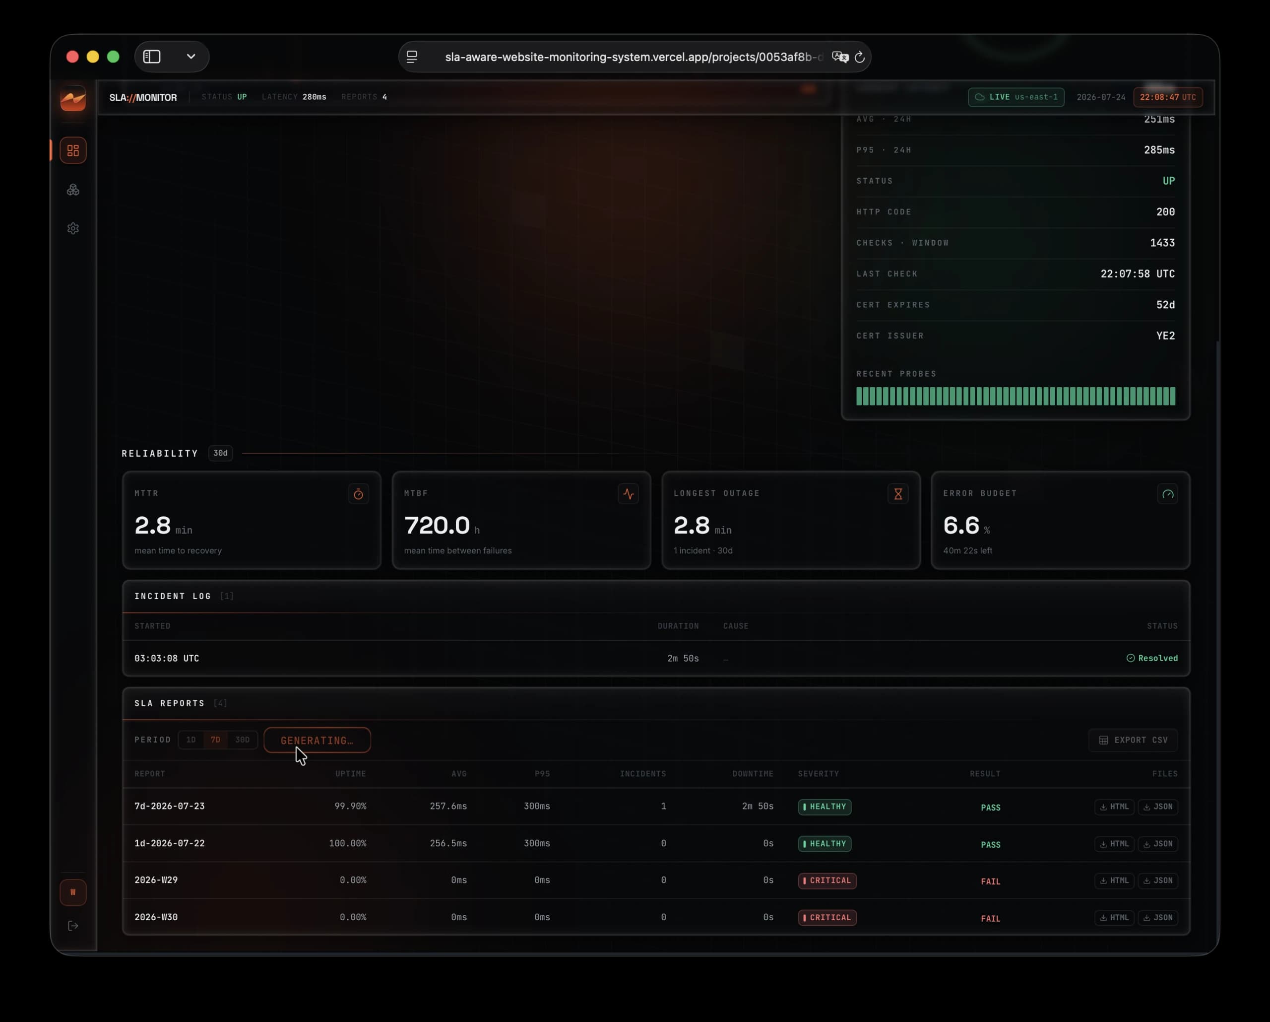Image resolution: width=1270 pixels, height=1022 pixels.
Task: Reload the page with browser refresh icon
Action: [x=859, y=57]
